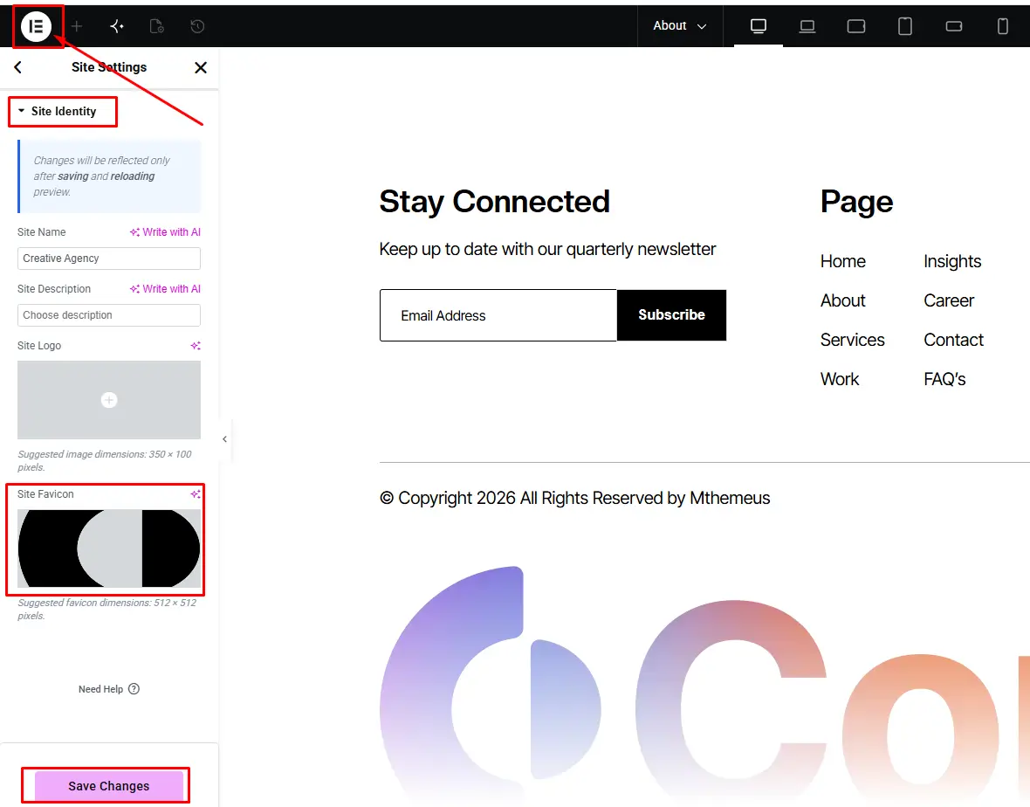Image resolution: width=1030 pixels, height=807 pixels.
Task: Click the Site Logo upload placeholder
Action: tap(109, 399)
